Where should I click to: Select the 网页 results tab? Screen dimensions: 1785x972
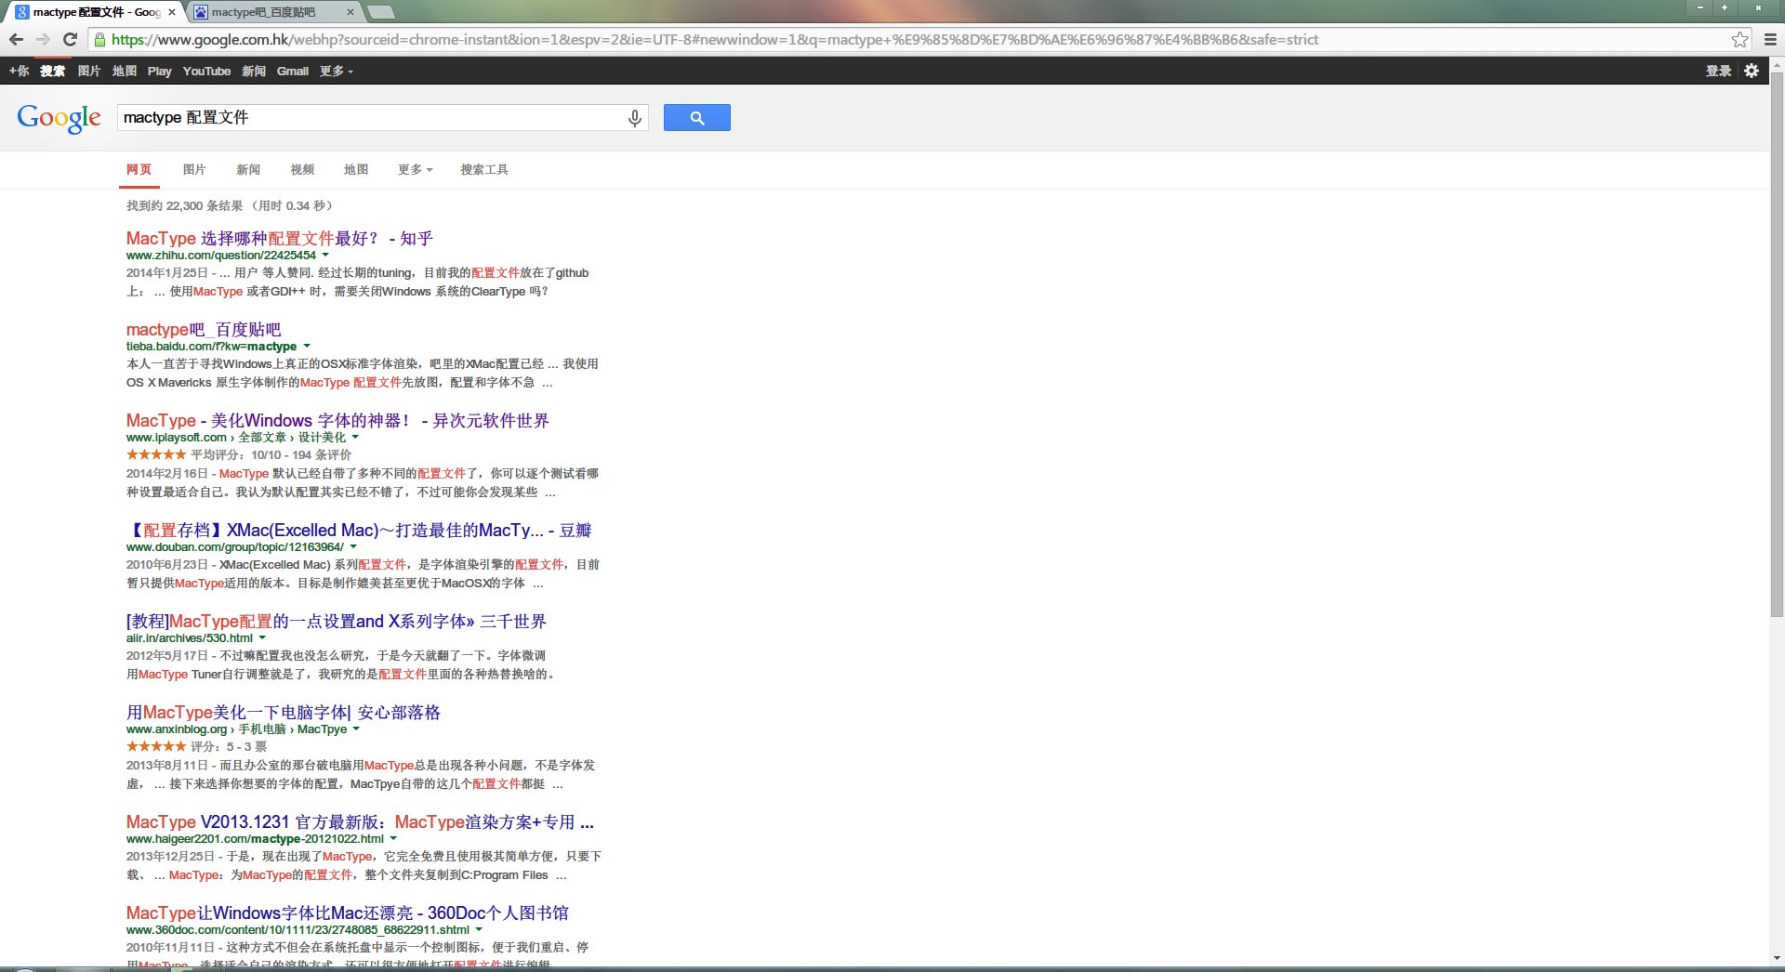[139, 169]
